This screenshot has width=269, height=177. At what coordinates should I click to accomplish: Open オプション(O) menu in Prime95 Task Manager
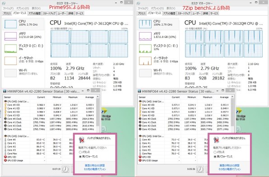(23, 8)
